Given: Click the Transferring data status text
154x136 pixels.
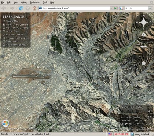Looking at the screenshot, I should [x=26, y=134].
